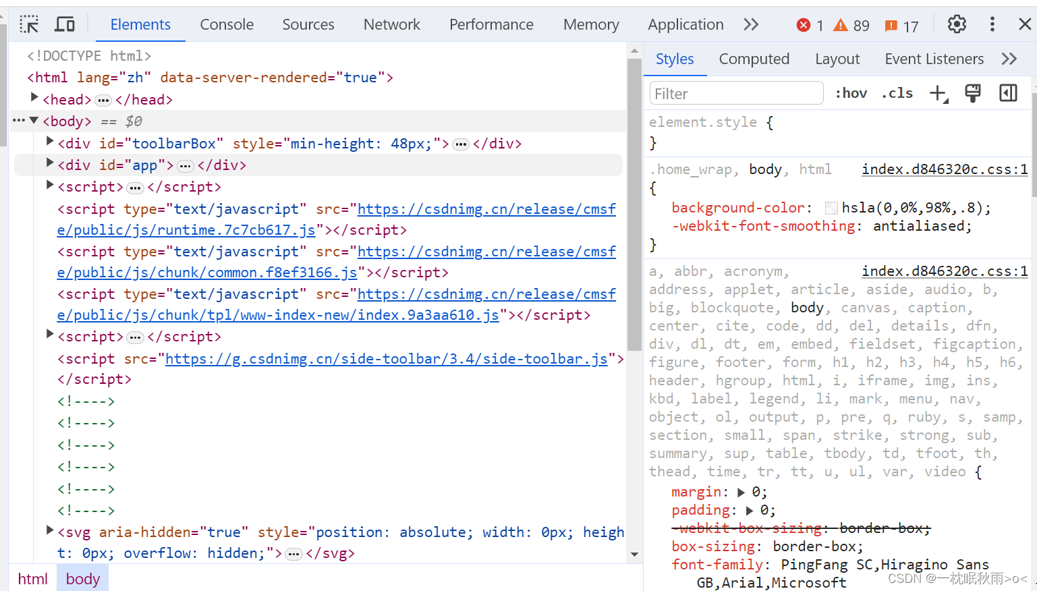
Task: Open index.d846320c.css:1 beside the reset rule
Action: point(945,271)
